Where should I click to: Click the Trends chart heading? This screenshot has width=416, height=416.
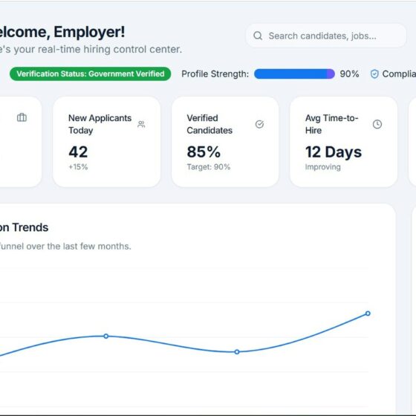24,227
